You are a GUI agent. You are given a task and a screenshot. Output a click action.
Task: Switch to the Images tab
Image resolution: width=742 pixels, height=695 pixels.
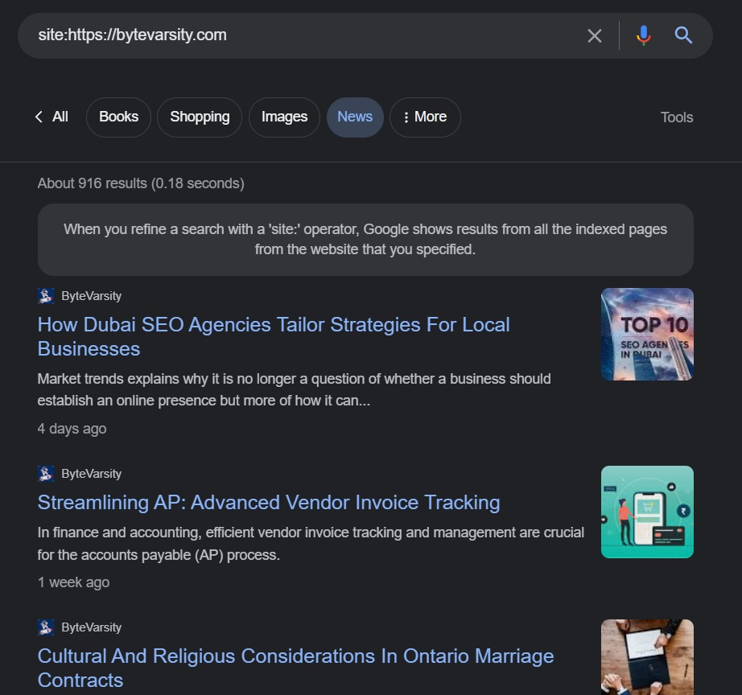click(x=284, y=117)
